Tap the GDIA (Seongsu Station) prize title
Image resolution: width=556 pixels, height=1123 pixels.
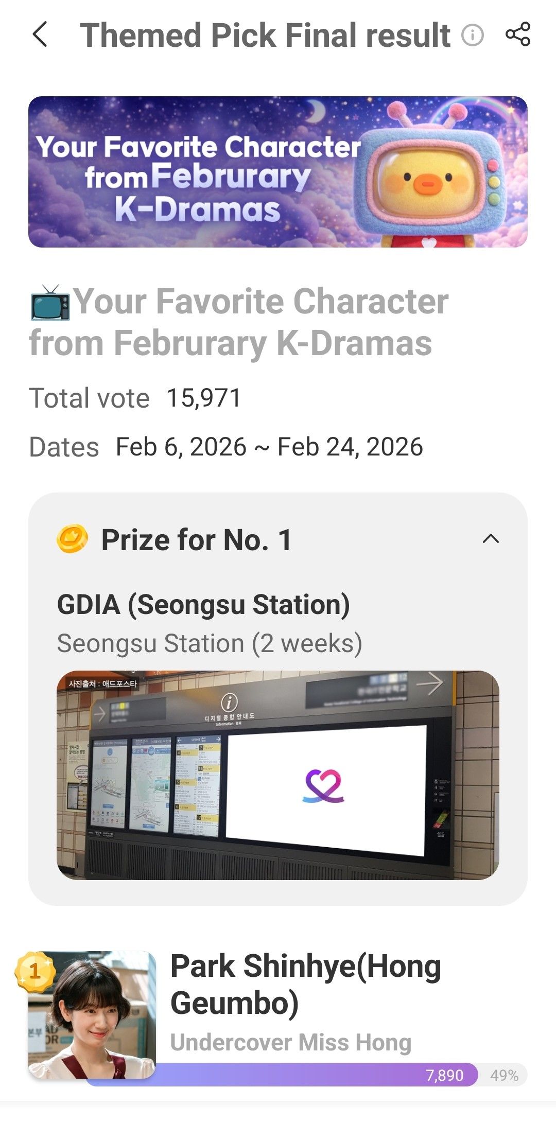203,604
